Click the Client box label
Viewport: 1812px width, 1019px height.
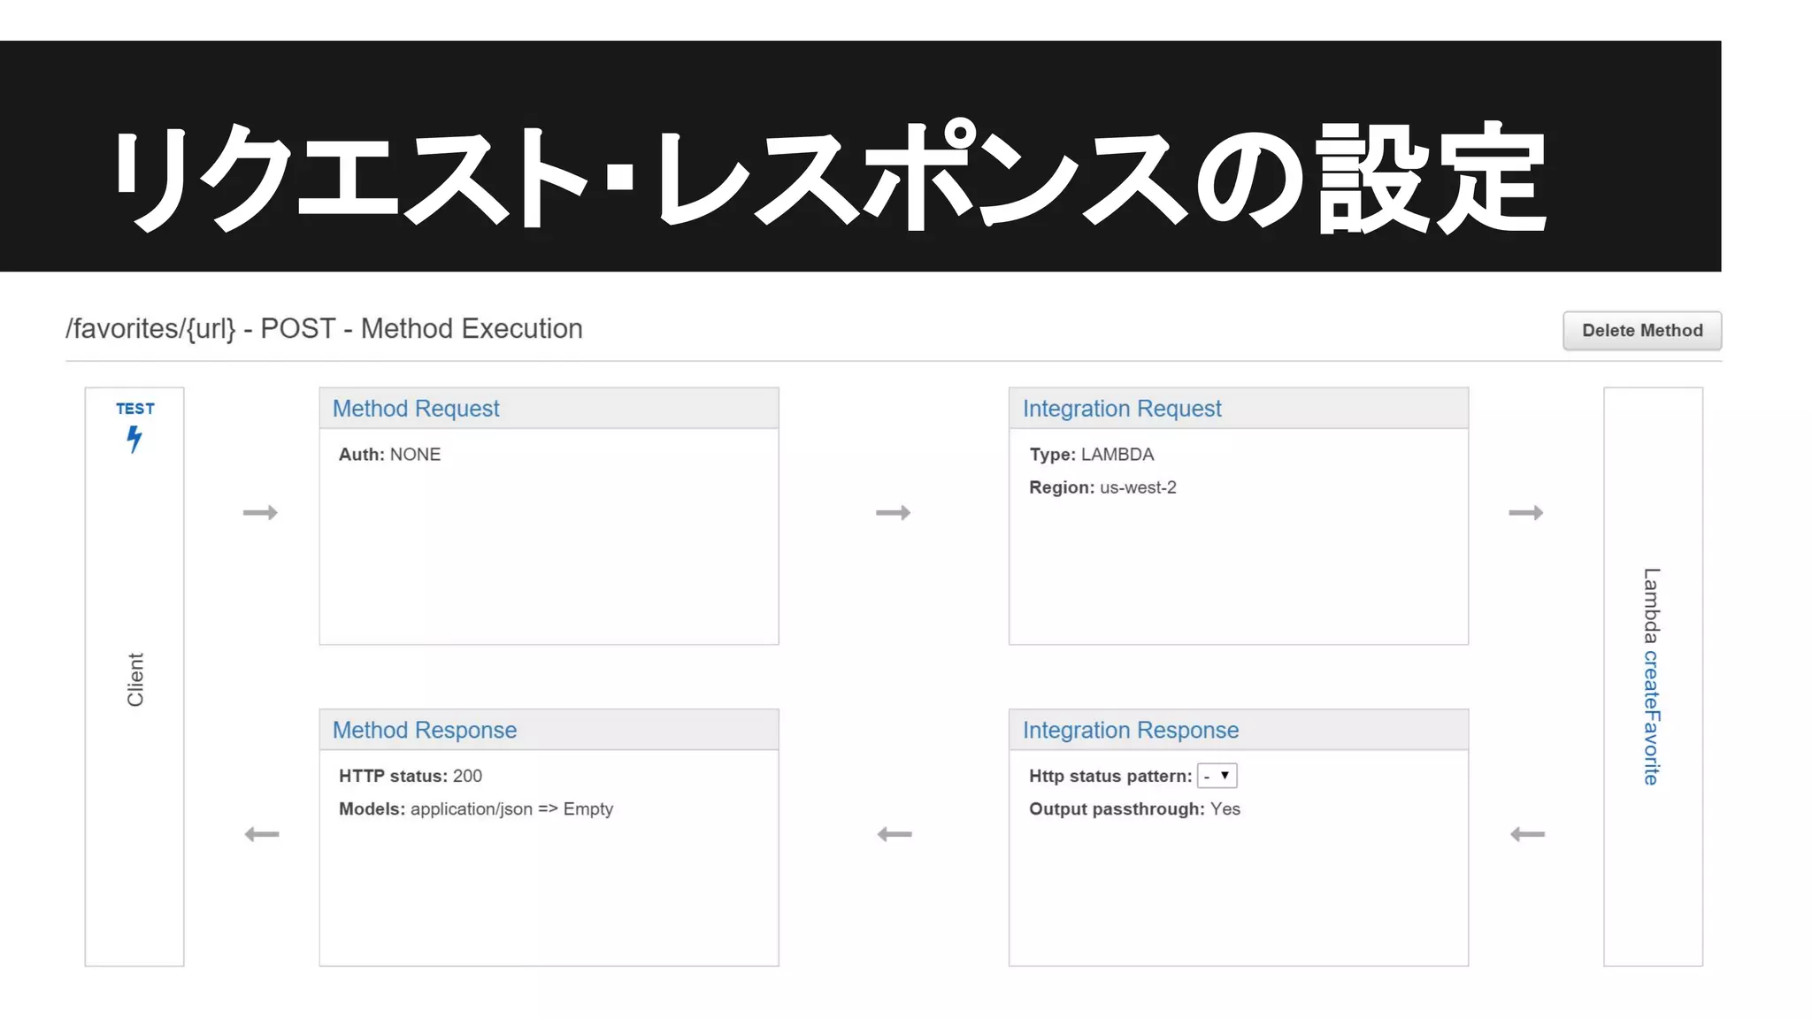[134, 679]
